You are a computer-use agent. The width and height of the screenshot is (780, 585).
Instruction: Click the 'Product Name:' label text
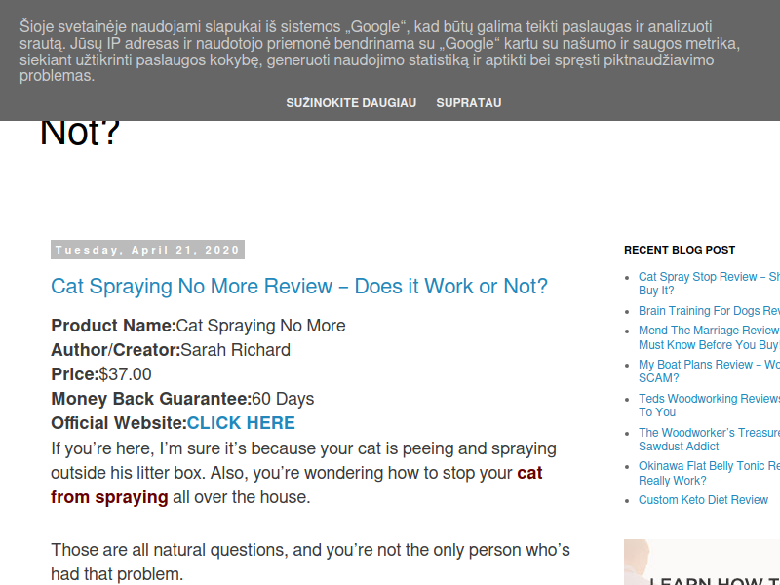tap(113, 326)
